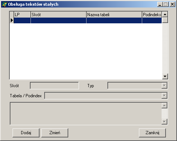
Task: Close the window using title bar X
Action: point(172,4)
